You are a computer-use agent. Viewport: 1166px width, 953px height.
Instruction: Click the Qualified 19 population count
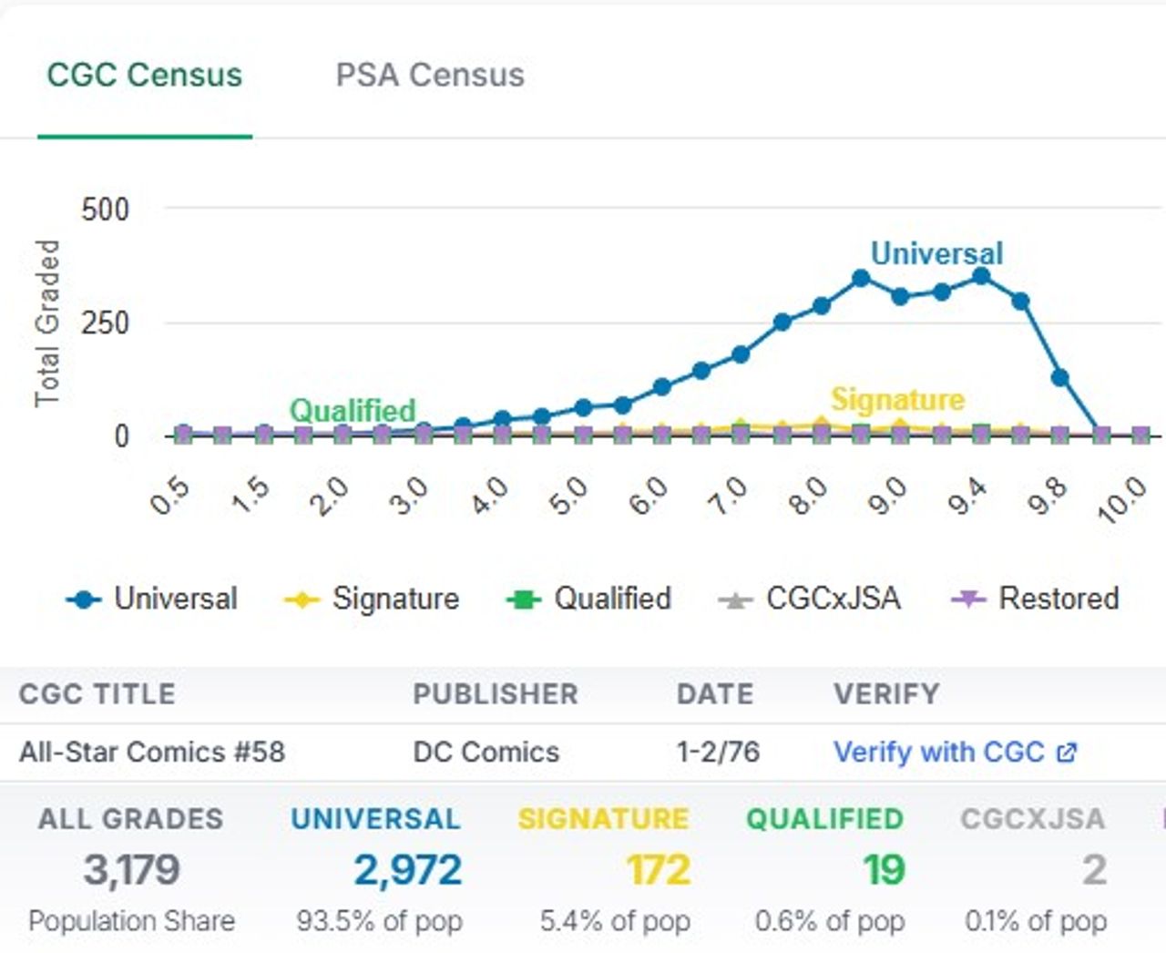(884, 870)
